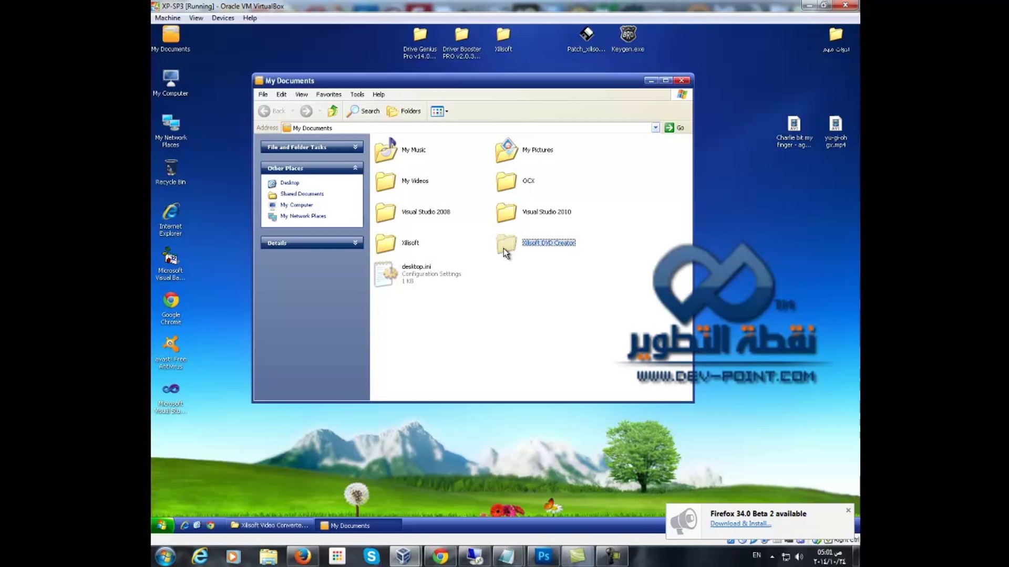1009x567 pixels.
Task: Select the desktop.ini file
Action: 418,274
